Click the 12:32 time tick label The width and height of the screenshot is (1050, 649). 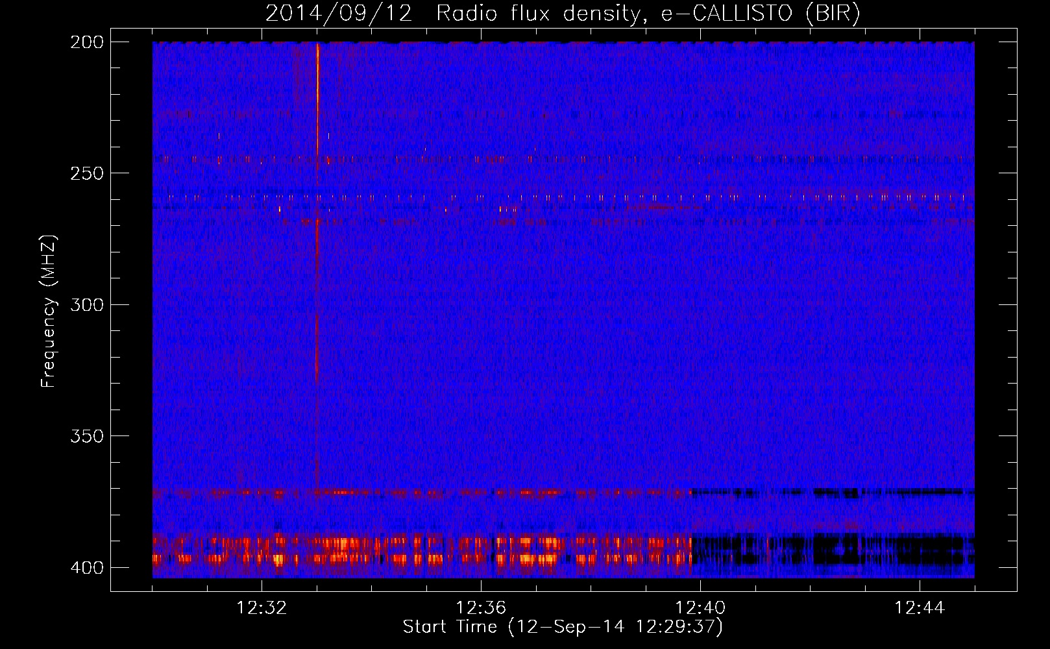coord(262,608)
